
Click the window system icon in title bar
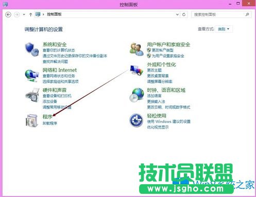[x=5, y=4]
